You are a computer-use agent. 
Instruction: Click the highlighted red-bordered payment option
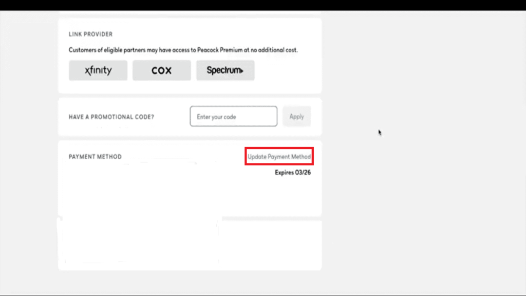[279, 156]
